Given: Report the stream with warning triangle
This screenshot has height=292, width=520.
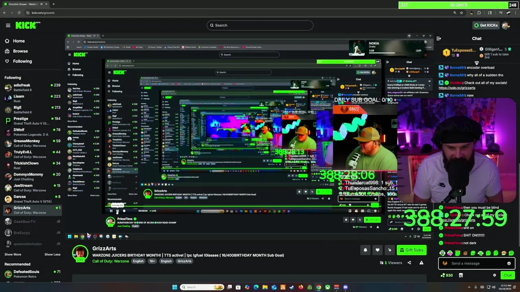Looking at the screenshot, I should [421, 263].
